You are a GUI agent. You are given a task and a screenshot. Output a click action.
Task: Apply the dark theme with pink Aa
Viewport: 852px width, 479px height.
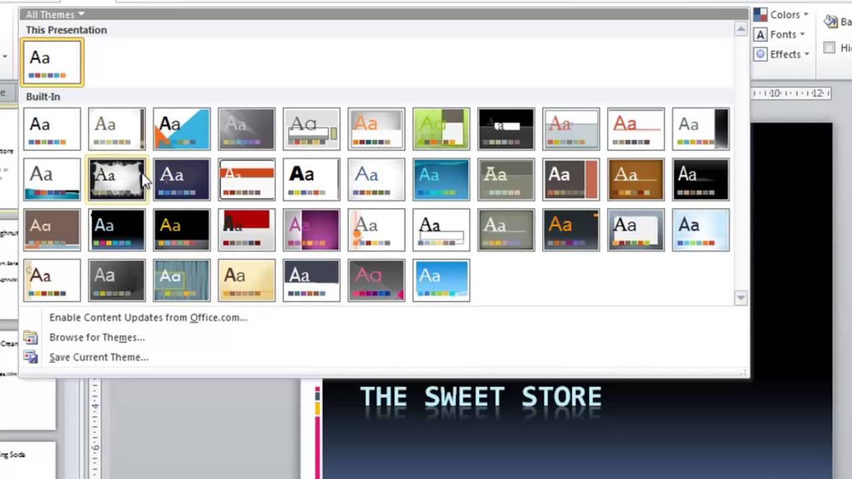click(376, 281)
